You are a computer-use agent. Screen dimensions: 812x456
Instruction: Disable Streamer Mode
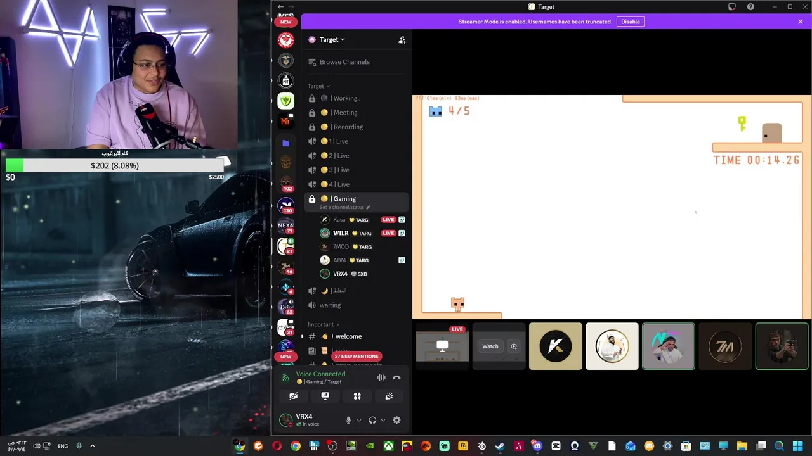pos(631,22)
